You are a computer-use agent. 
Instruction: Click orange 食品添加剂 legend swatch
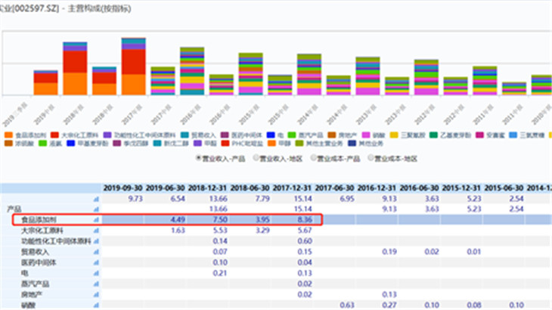click(x=9, y=135)
